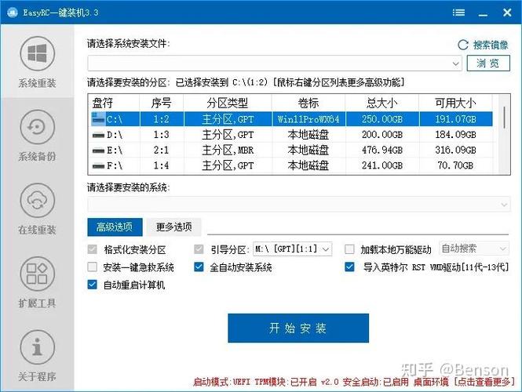
Task: Click the C:\ drive icon
Action: (98, 119)
